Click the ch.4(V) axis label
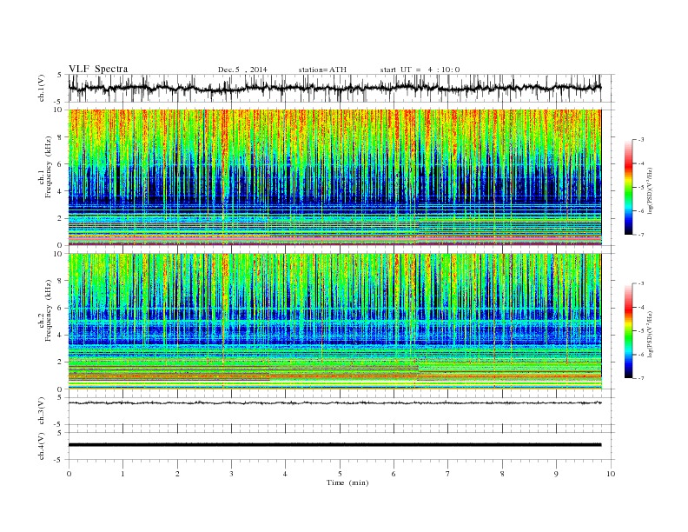This screenshot has height=532, width=688. point(42,446)
